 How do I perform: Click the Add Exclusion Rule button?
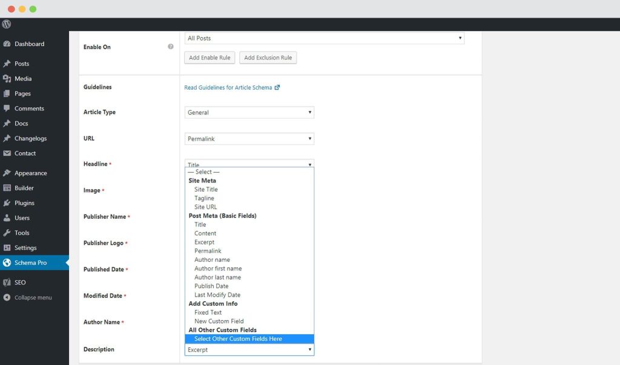click(x=268, y=58)
